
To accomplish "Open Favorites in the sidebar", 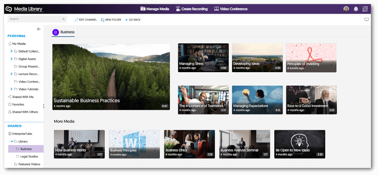I will [x=16, y=104].
